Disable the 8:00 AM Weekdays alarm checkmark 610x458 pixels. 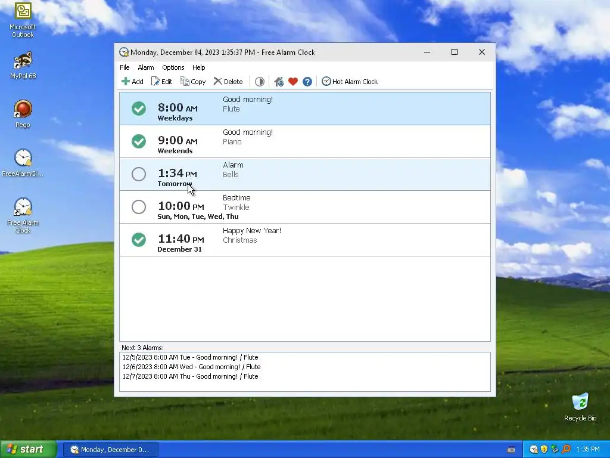138,109
